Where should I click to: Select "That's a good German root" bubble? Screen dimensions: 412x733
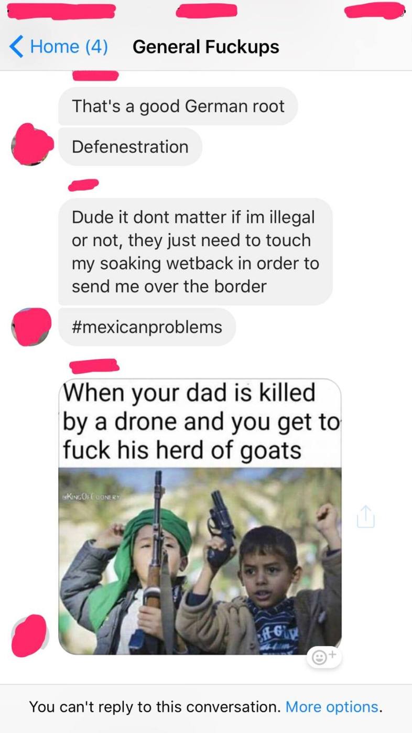coord(178,106)
